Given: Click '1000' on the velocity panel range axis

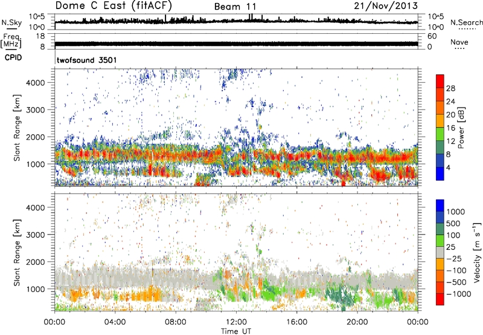Looking at the screenshot, I should 36,289.
